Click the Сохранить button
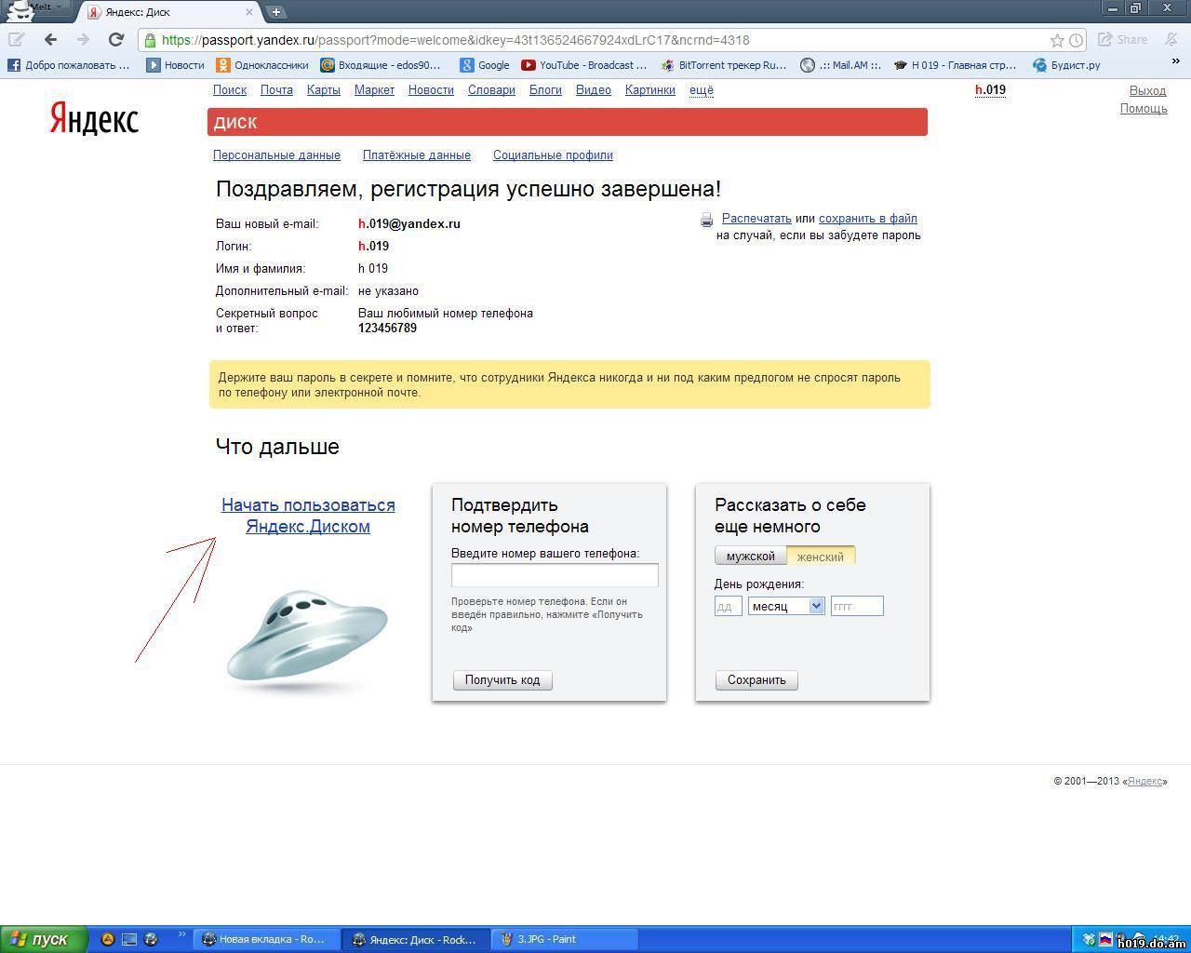Screen dimensions: 1191x953 point(756,680)
